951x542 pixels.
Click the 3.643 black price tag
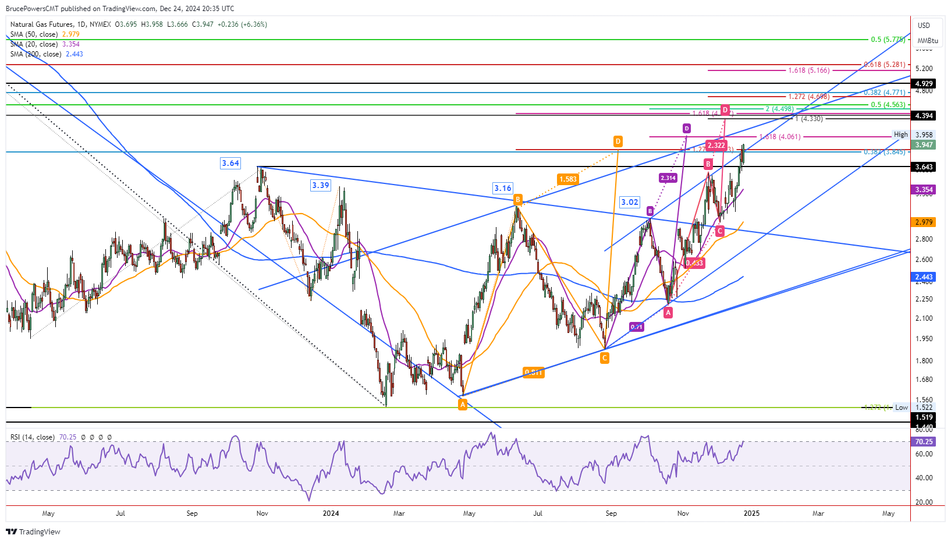[924, 167]
